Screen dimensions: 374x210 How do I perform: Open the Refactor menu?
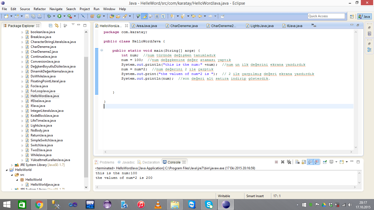coord(39,9)
